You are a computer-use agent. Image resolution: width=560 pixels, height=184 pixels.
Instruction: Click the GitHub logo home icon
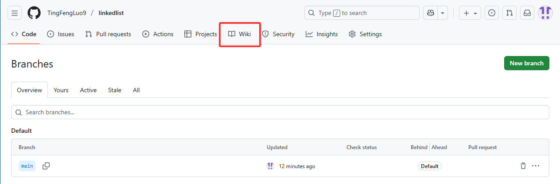(34, 13)
